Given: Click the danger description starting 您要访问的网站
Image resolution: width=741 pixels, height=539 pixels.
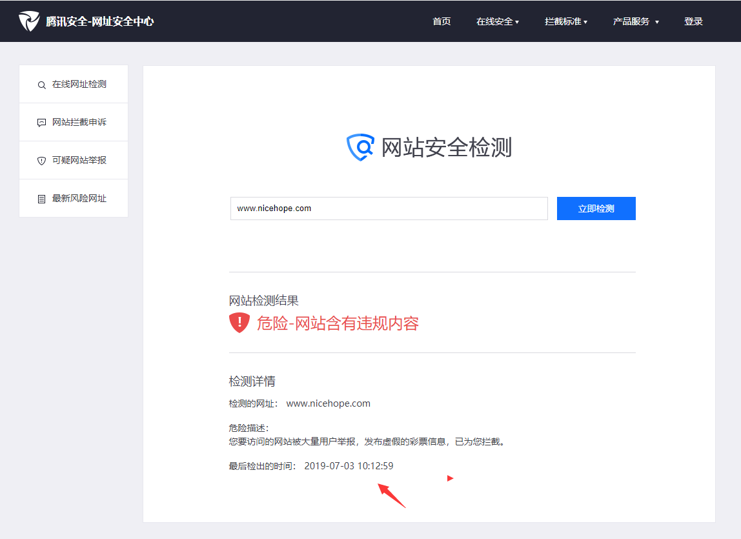Looking at the screenshot, I should (369, 442).
